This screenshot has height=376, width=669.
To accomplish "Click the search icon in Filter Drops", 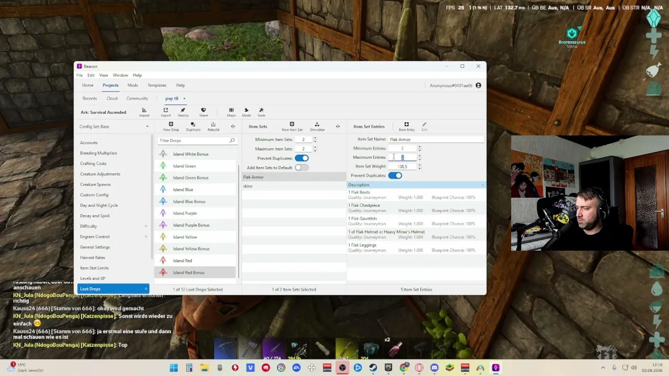I will [232, 140].
